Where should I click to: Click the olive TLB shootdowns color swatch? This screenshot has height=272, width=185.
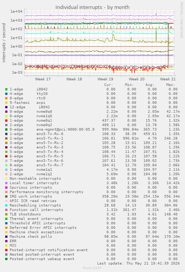[x=6, y=214]
